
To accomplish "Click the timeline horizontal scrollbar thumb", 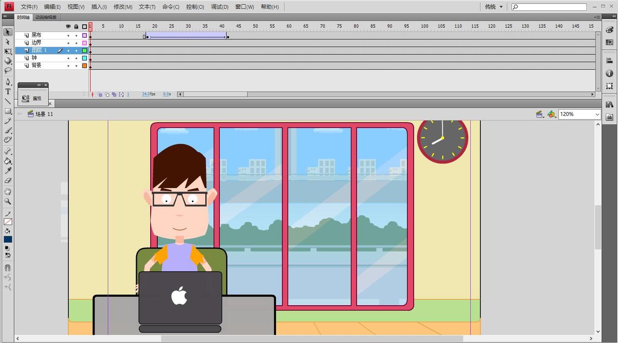I will click(x=215, y=94).
